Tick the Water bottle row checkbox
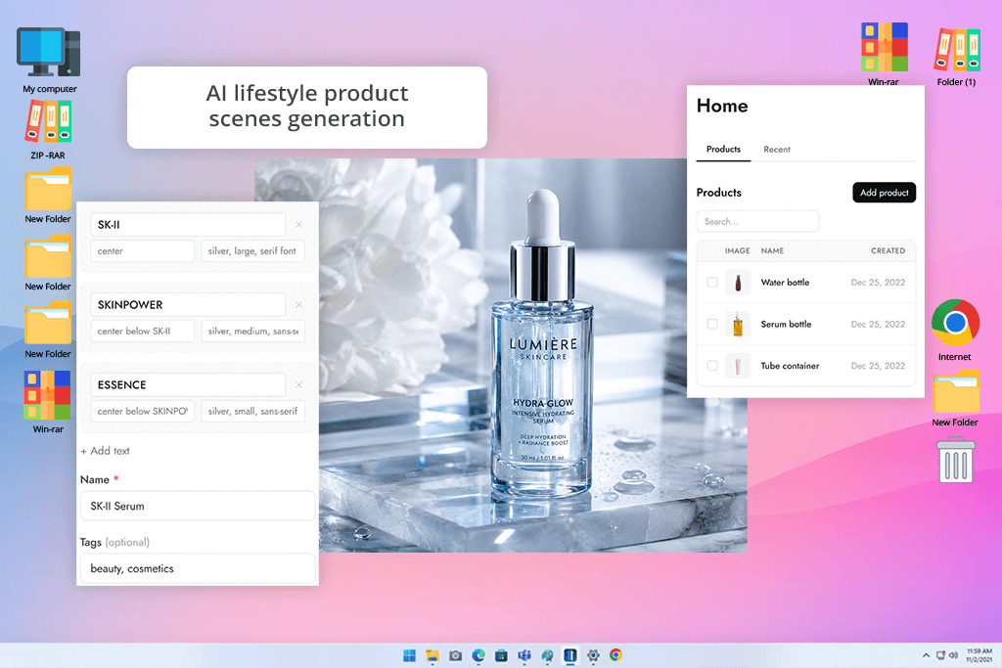Viewport: 1002px width, 668px height. pyautogui.click(x=712, y=283)
